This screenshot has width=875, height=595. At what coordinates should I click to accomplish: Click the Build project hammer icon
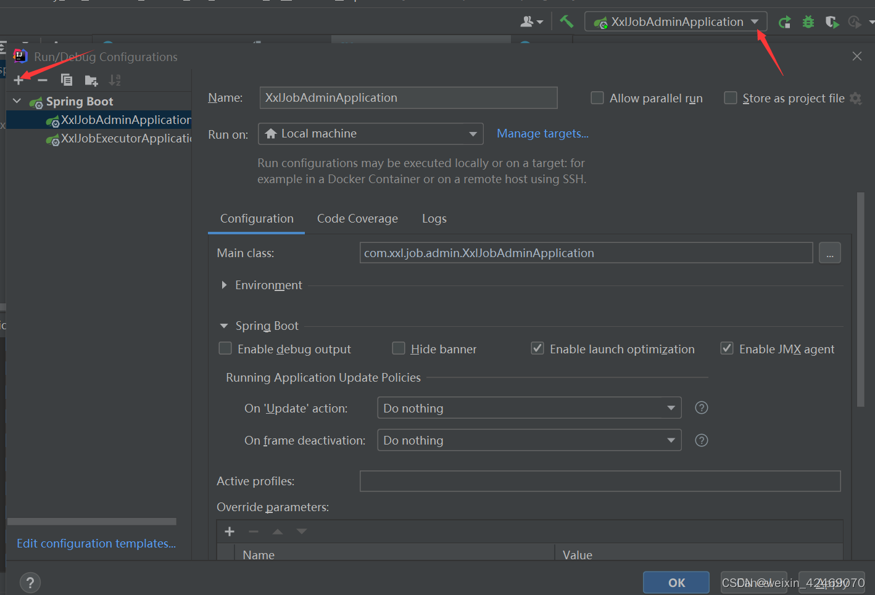566,22
